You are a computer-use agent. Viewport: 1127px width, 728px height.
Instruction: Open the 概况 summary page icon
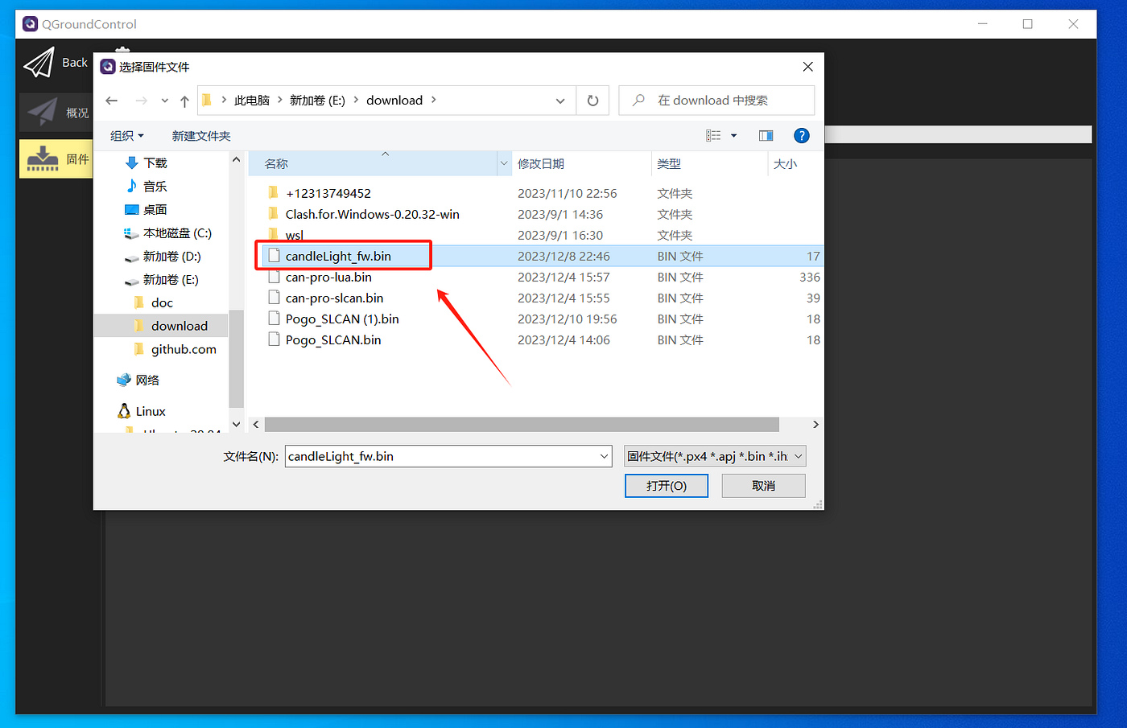pyautogui.click(x=43, y=113)
